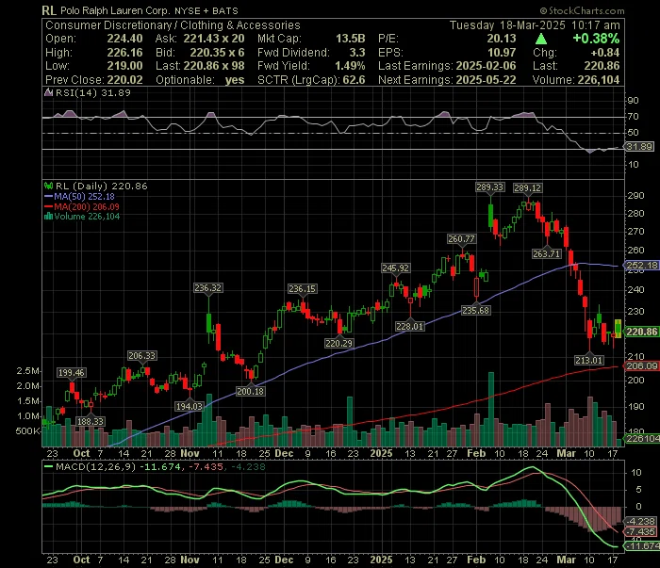Select the MA(50) 252.18 legend line
The width and height of the screenshot is (660, 568).
coord(79,196)
